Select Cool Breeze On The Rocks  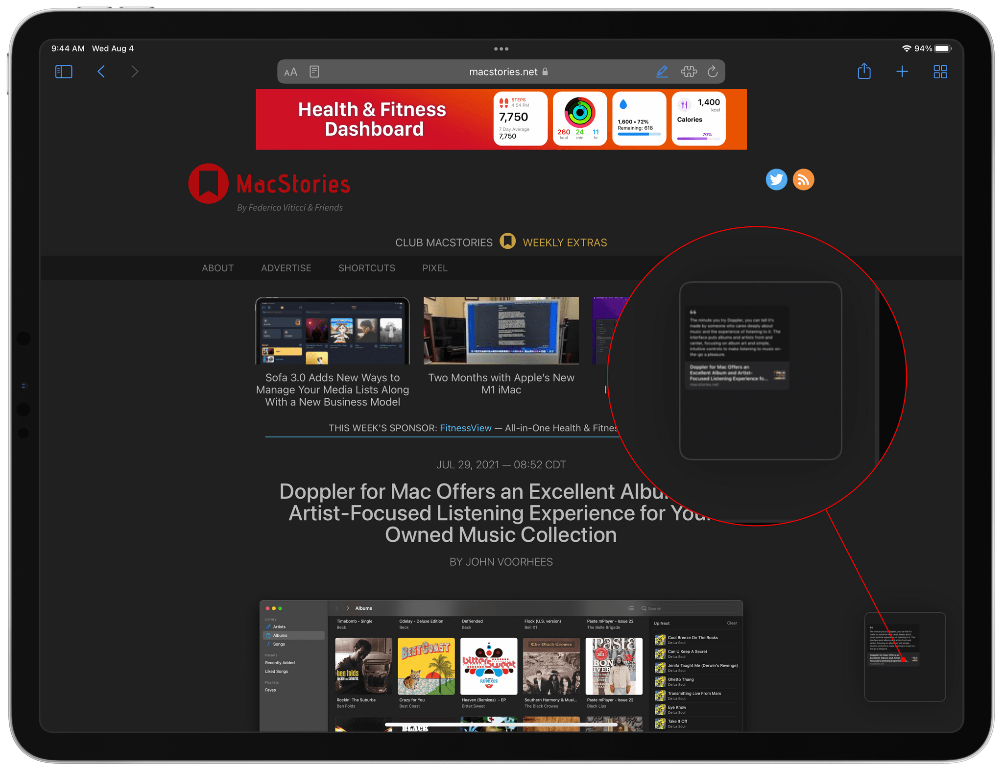[696, 640]
